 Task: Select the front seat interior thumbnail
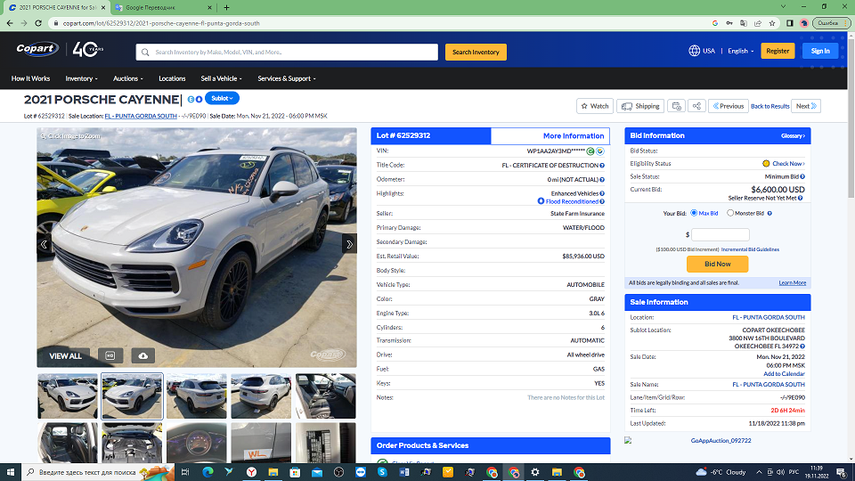(x=326, y=395)
